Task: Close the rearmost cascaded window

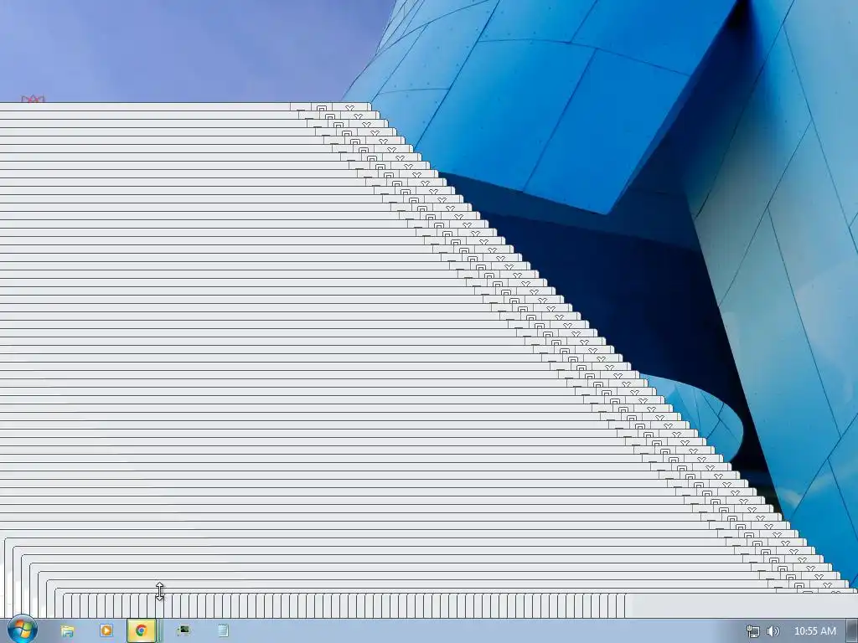Action: pos(350,108)
